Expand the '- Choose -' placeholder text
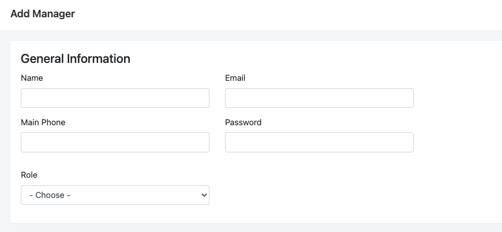502x232 pixels. (53, 195)
